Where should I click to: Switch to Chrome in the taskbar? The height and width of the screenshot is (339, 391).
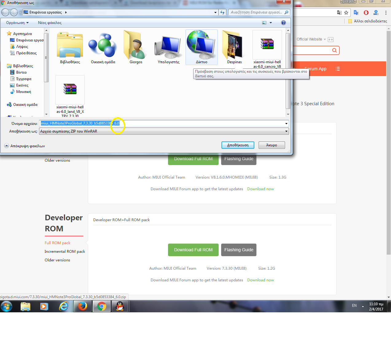(101, 306)
